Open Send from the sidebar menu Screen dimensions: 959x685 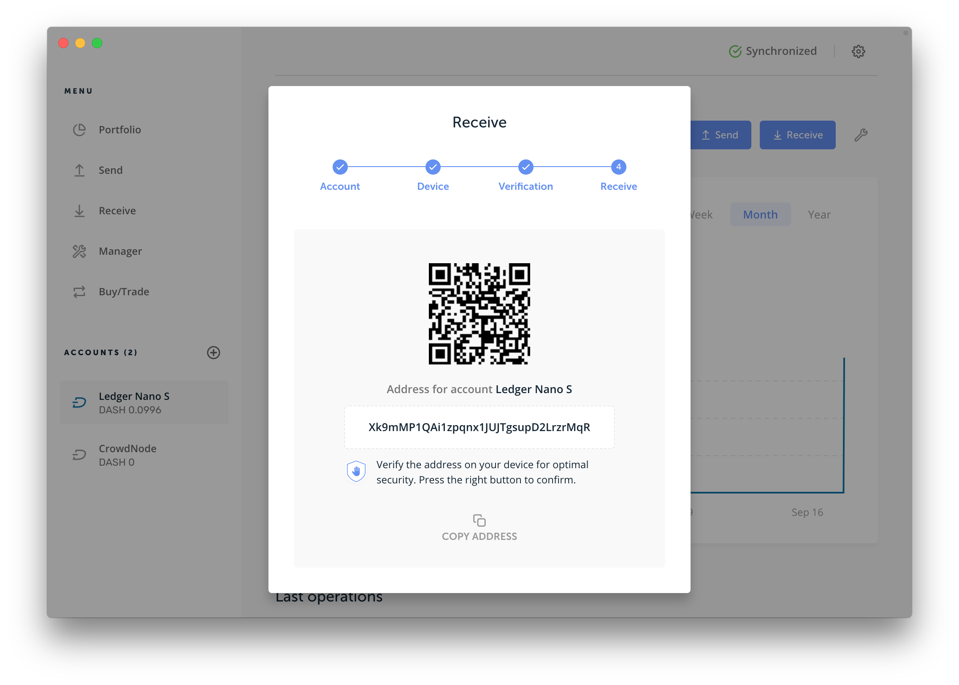point(144,170)
